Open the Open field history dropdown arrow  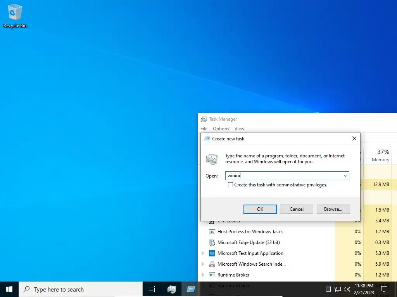tap(345, 176)
